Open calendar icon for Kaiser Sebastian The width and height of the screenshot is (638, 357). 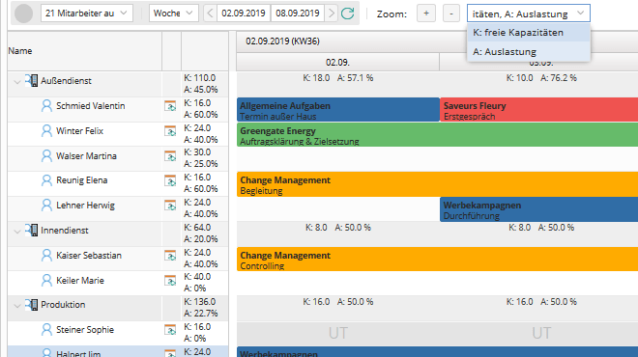170,256
